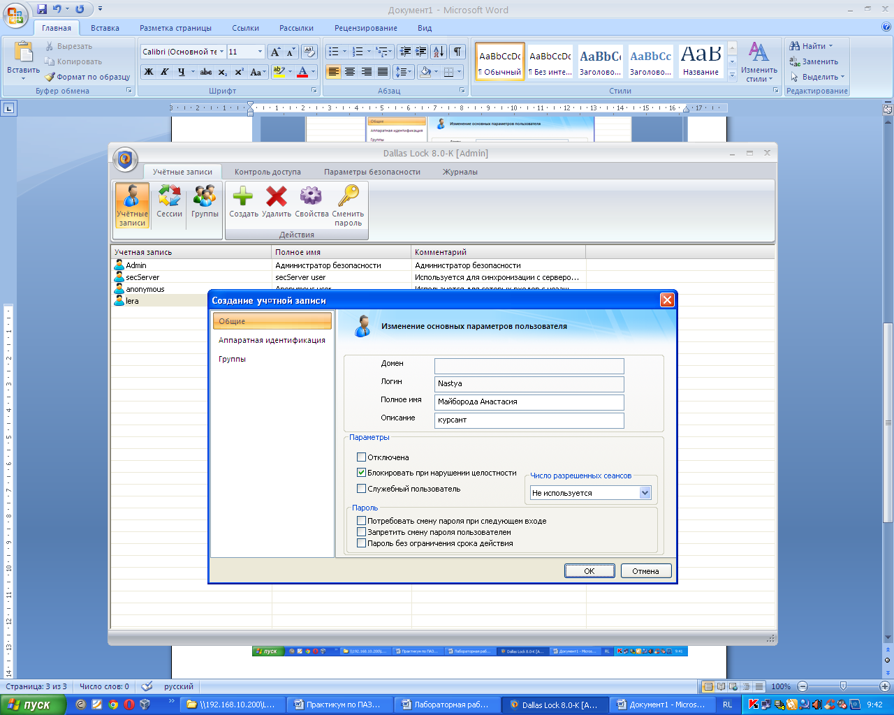894x715 pixels.
Task: Clear formatting icon in font group
Action: 310,52
